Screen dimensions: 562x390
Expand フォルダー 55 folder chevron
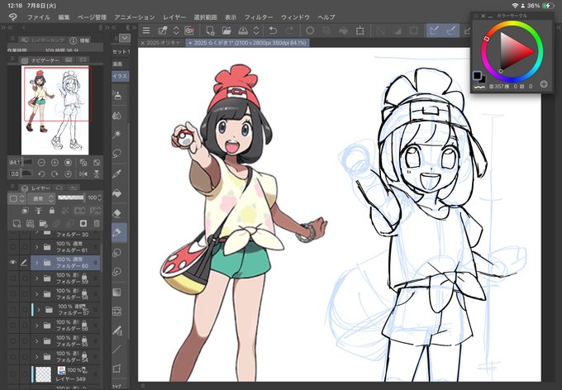pos(36,341)
